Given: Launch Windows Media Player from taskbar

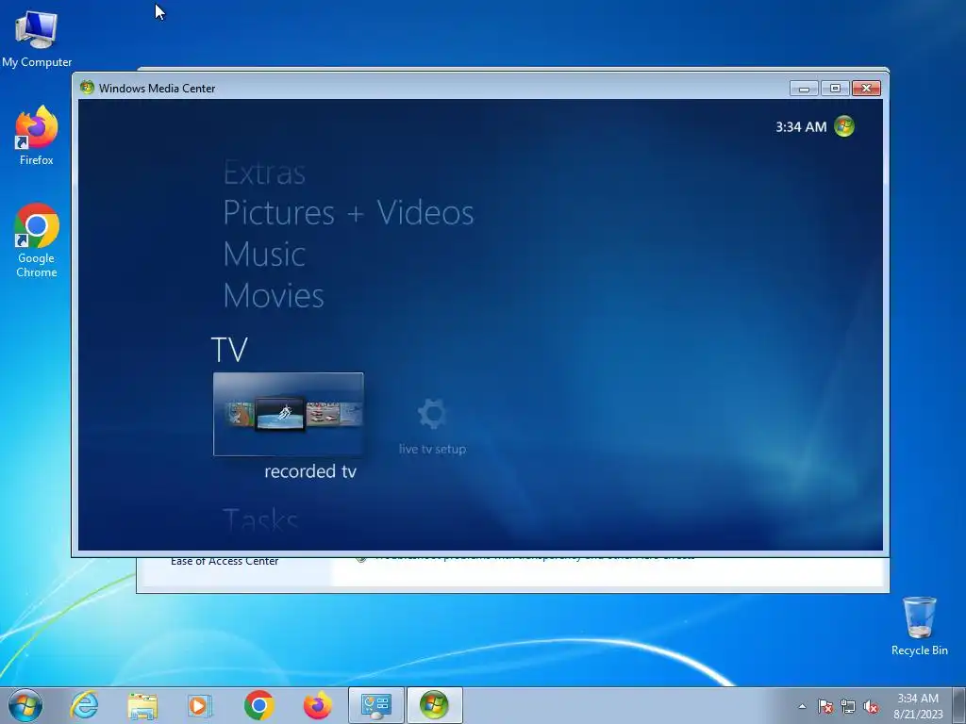Looking at the screenshot, I should 199,705.
